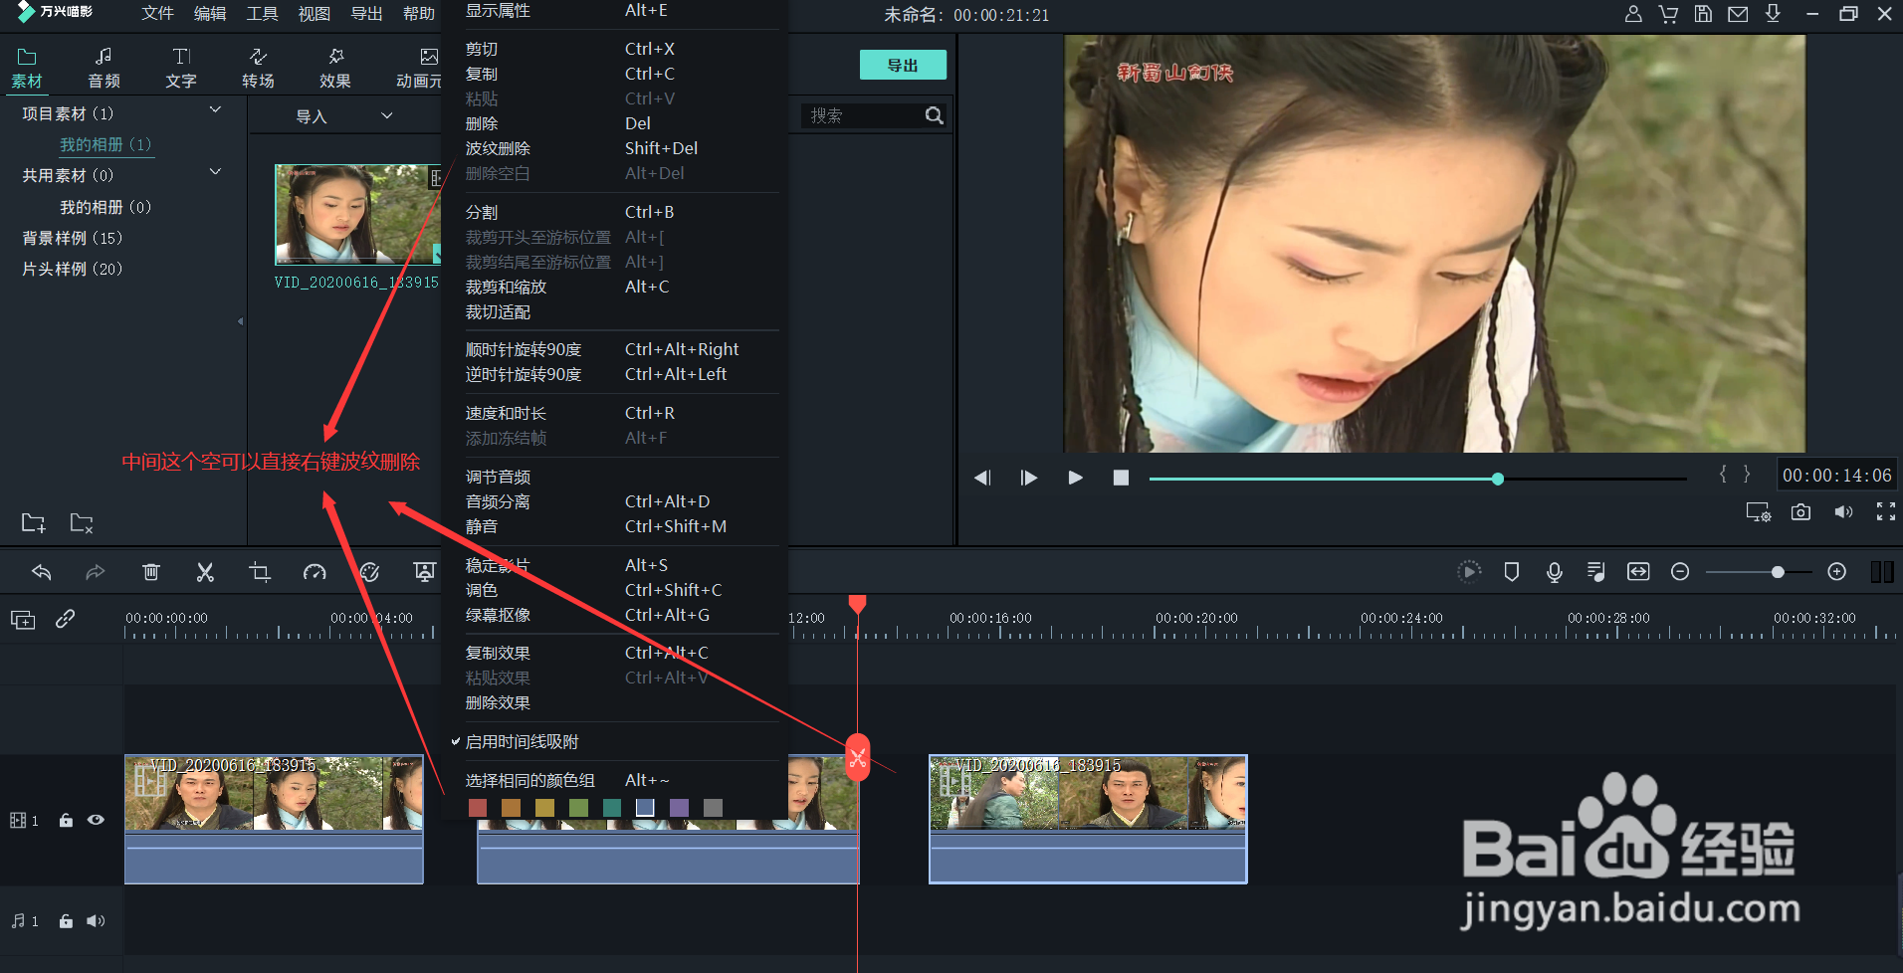Open the 导入 import dropdown
The image size is (1903, 973).
click(x=343, y=116)
